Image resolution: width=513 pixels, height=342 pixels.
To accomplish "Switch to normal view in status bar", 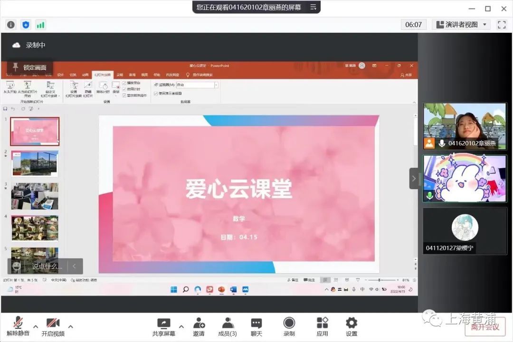I will coord(325,280).
